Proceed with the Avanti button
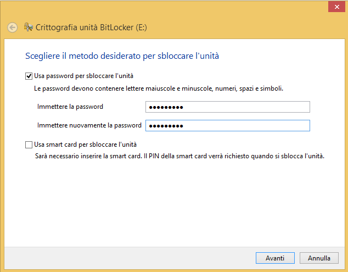This screenshot has height=272, width=348. (x=275, y=258)
